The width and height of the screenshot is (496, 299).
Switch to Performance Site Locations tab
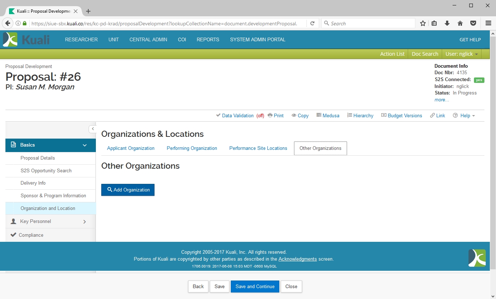pos(258,148)
